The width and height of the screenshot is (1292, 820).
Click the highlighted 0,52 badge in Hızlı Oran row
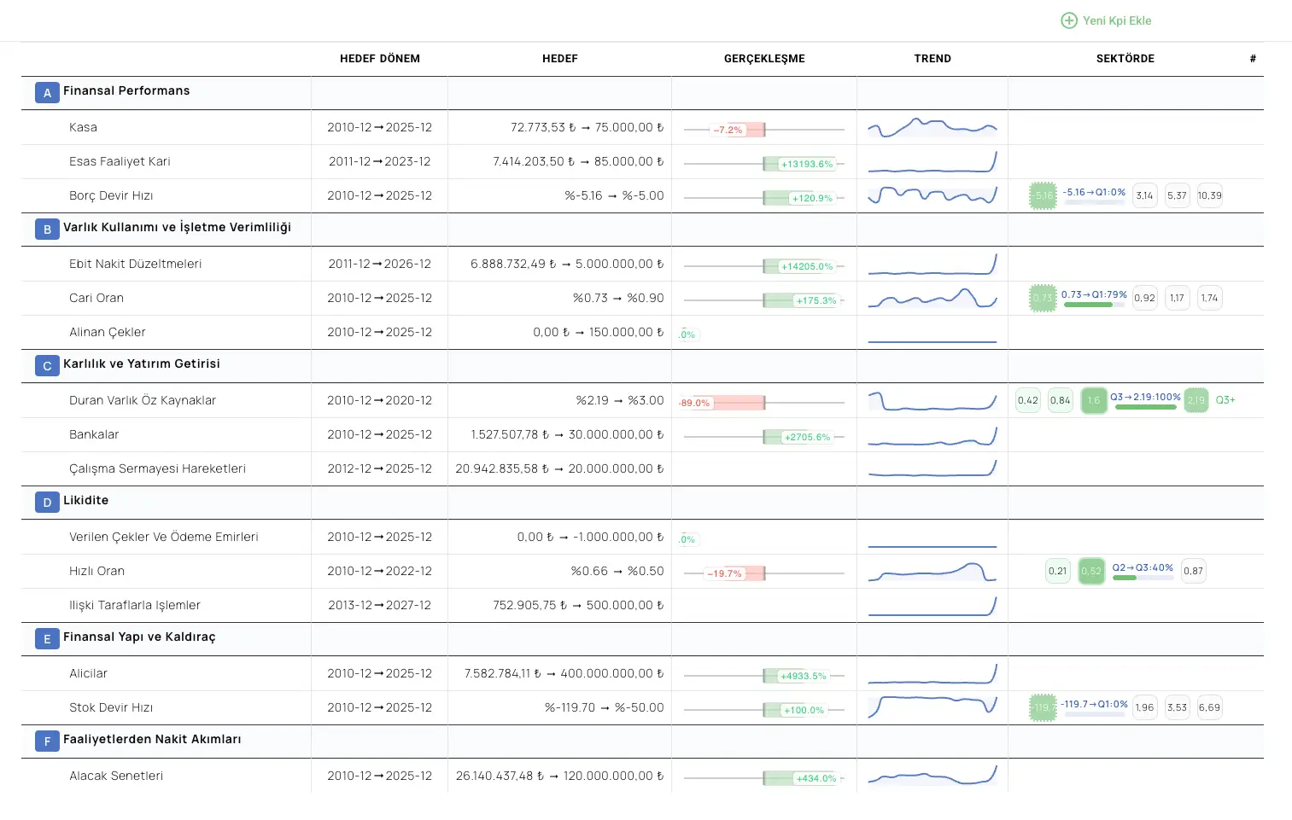coord(1091,571)
